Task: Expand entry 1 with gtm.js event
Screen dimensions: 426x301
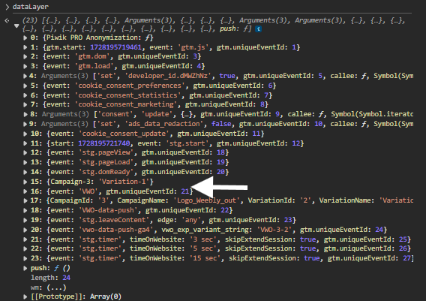Action: [x=25, y=47]
